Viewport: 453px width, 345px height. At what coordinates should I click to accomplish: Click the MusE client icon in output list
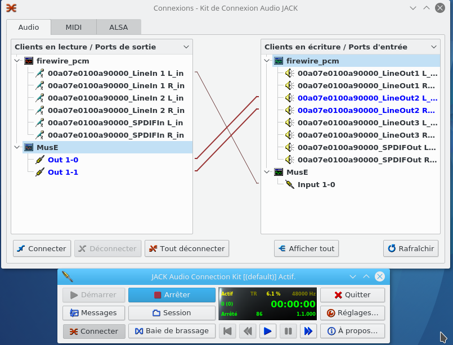[29, 147]
